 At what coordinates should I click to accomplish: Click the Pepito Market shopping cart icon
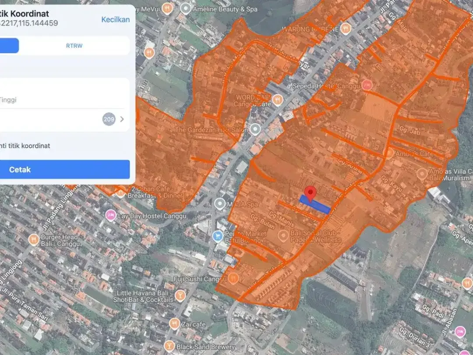(x=218, y=236)
